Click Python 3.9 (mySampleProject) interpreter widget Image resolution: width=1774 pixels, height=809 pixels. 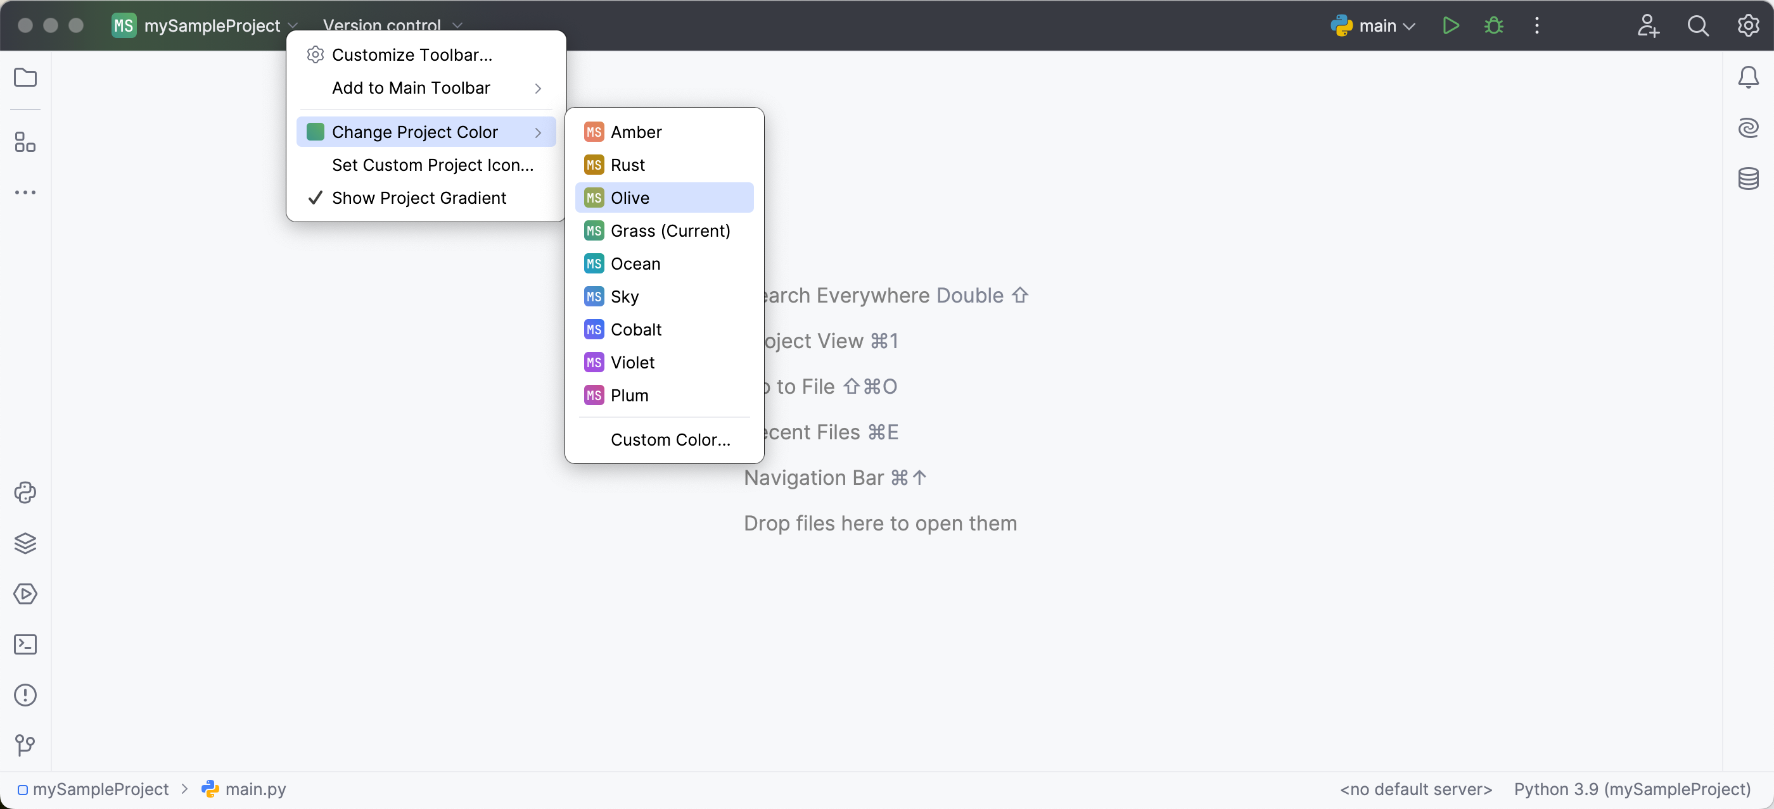[1632, 789]
